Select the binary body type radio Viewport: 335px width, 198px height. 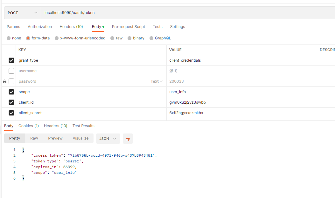129,38
